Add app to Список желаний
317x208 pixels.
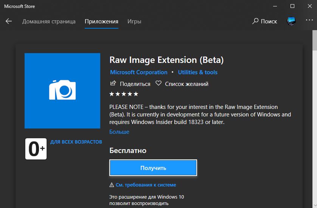[182, 84]
